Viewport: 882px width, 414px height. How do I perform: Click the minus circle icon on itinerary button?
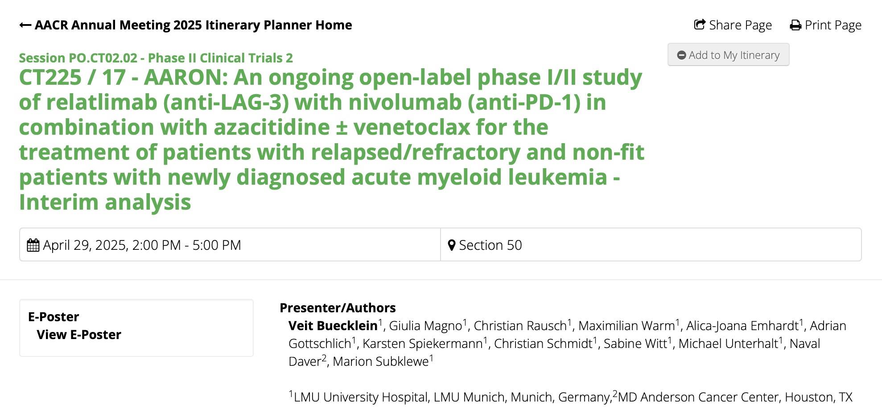681,55
